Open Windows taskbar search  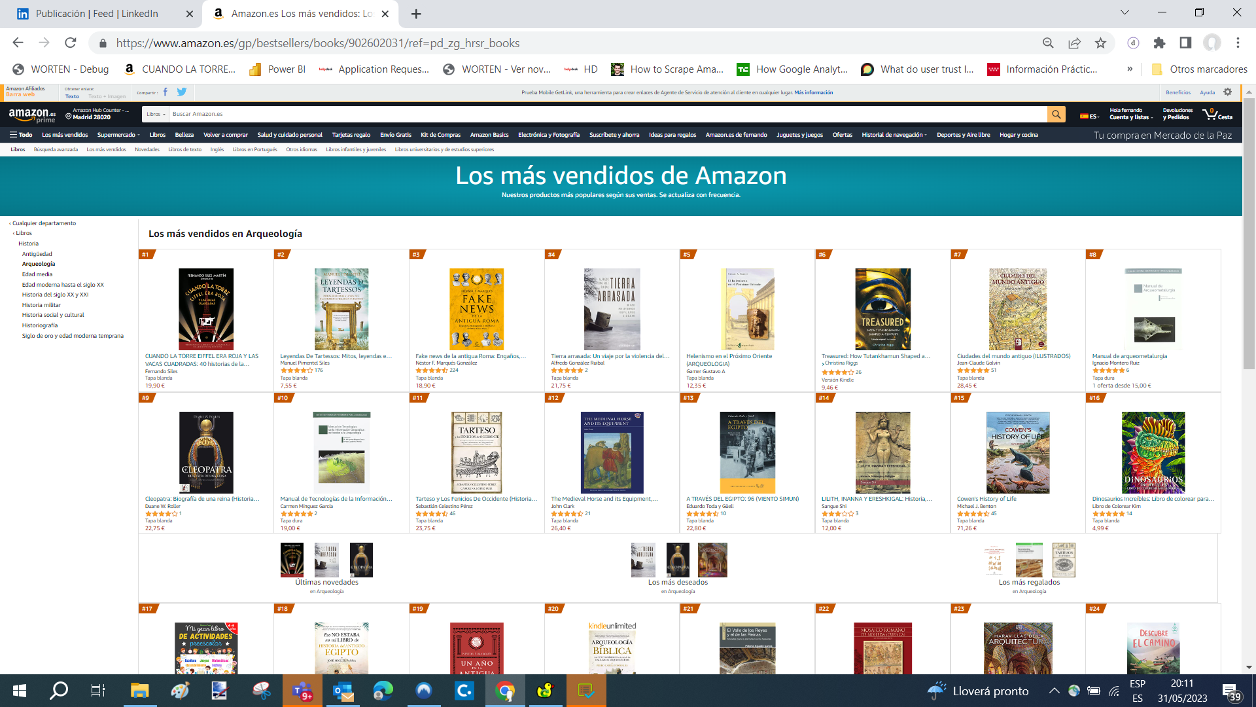(x=59, y=691)
